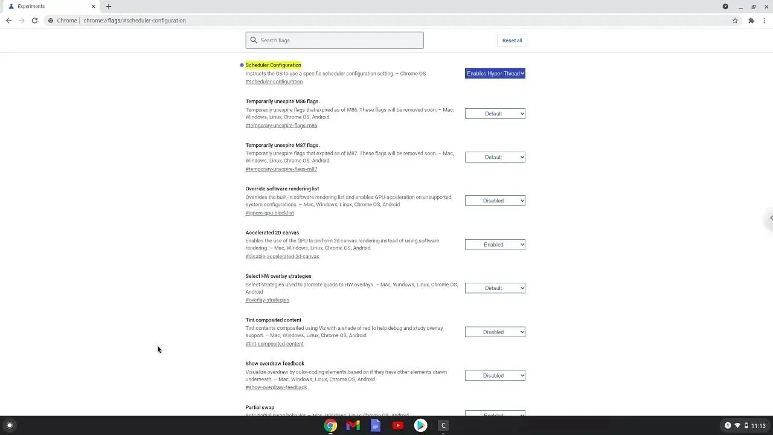773x435 pixels.
Task: Open Google Docs from the shelf
Action: (376, 425)
